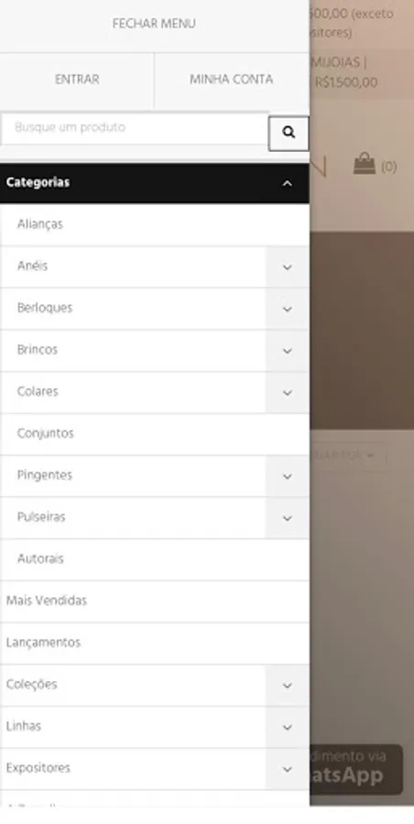The height and width of the screenshot is (824, 414).
Task: Click the search magnifier icon button
Action: [x=289, y=133]
